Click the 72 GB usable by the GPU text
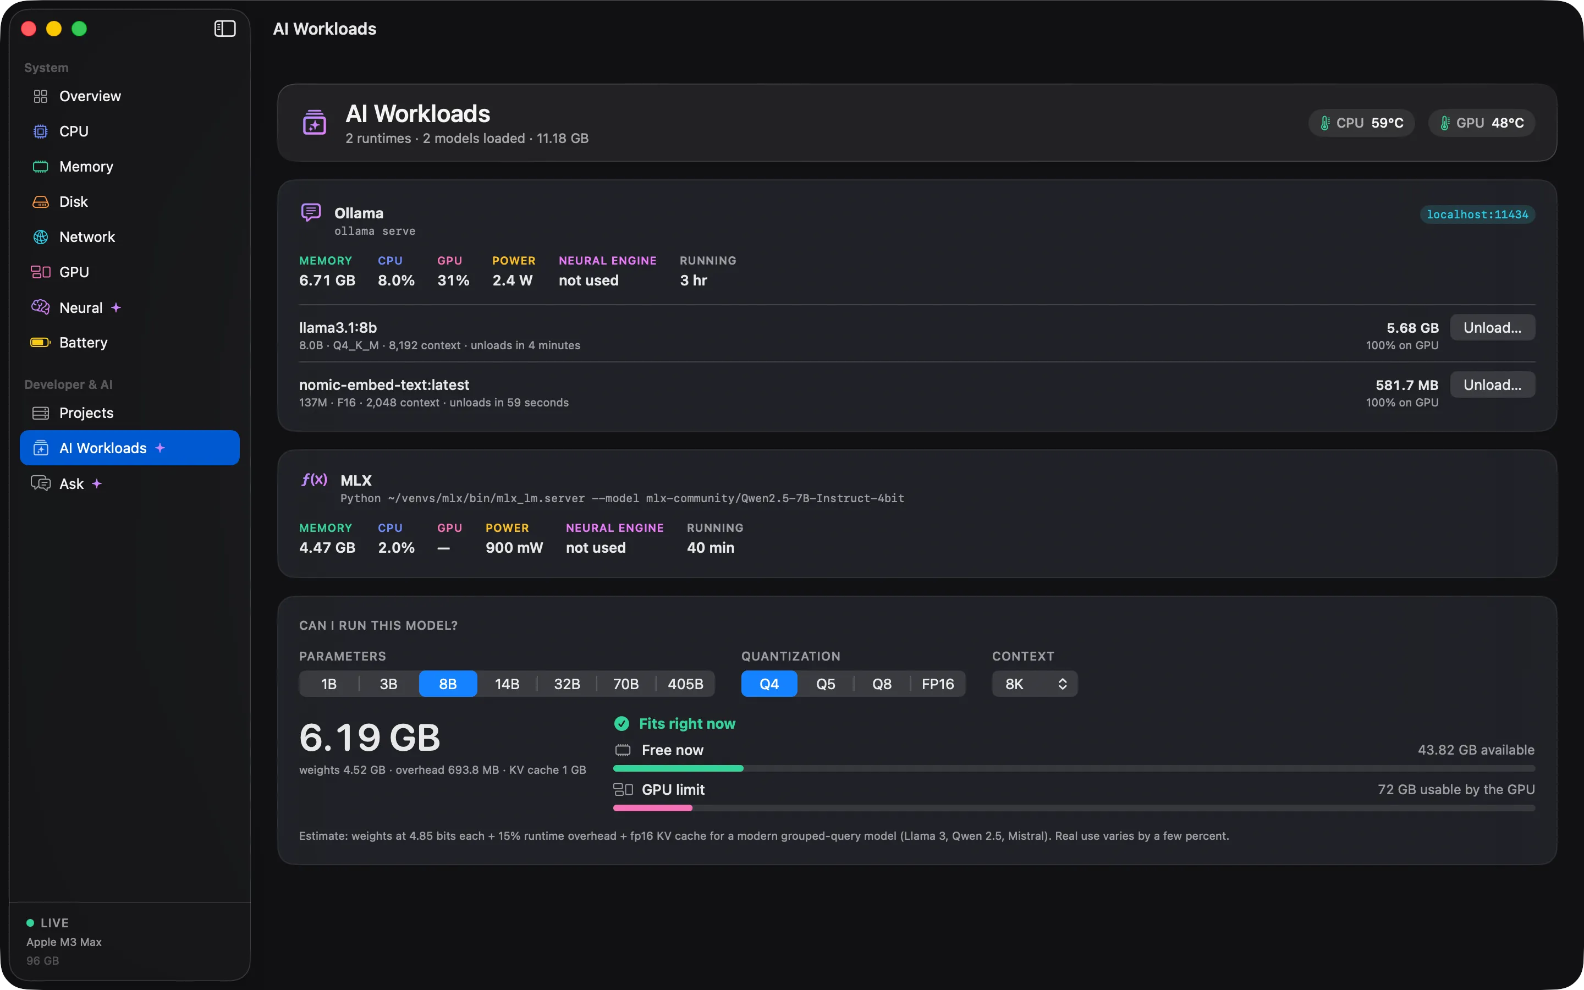The height and width of the screenshot is (990, 1584). click(x=1456, y=789)
